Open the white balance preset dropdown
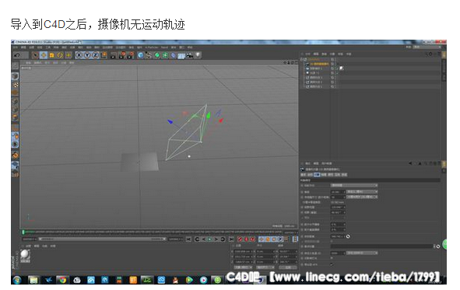Screen dimensions: 460x290 (362, 253)
